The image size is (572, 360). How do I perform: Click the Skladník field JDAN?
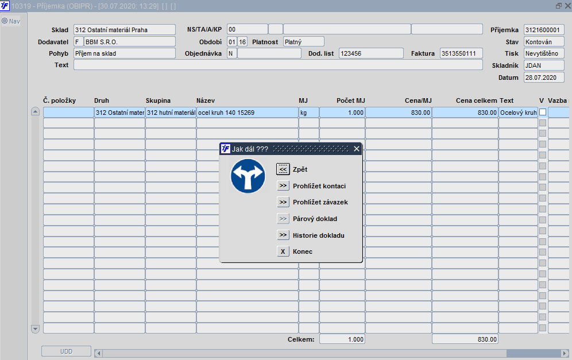coord(544,65)
